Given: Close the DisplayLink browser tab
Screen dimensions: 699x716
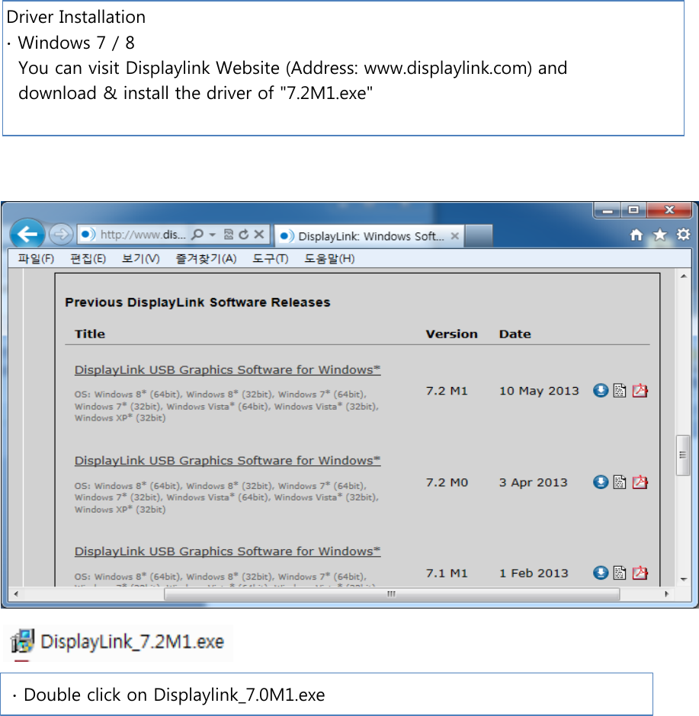Looking at the screenshot, I should [454, 236].
